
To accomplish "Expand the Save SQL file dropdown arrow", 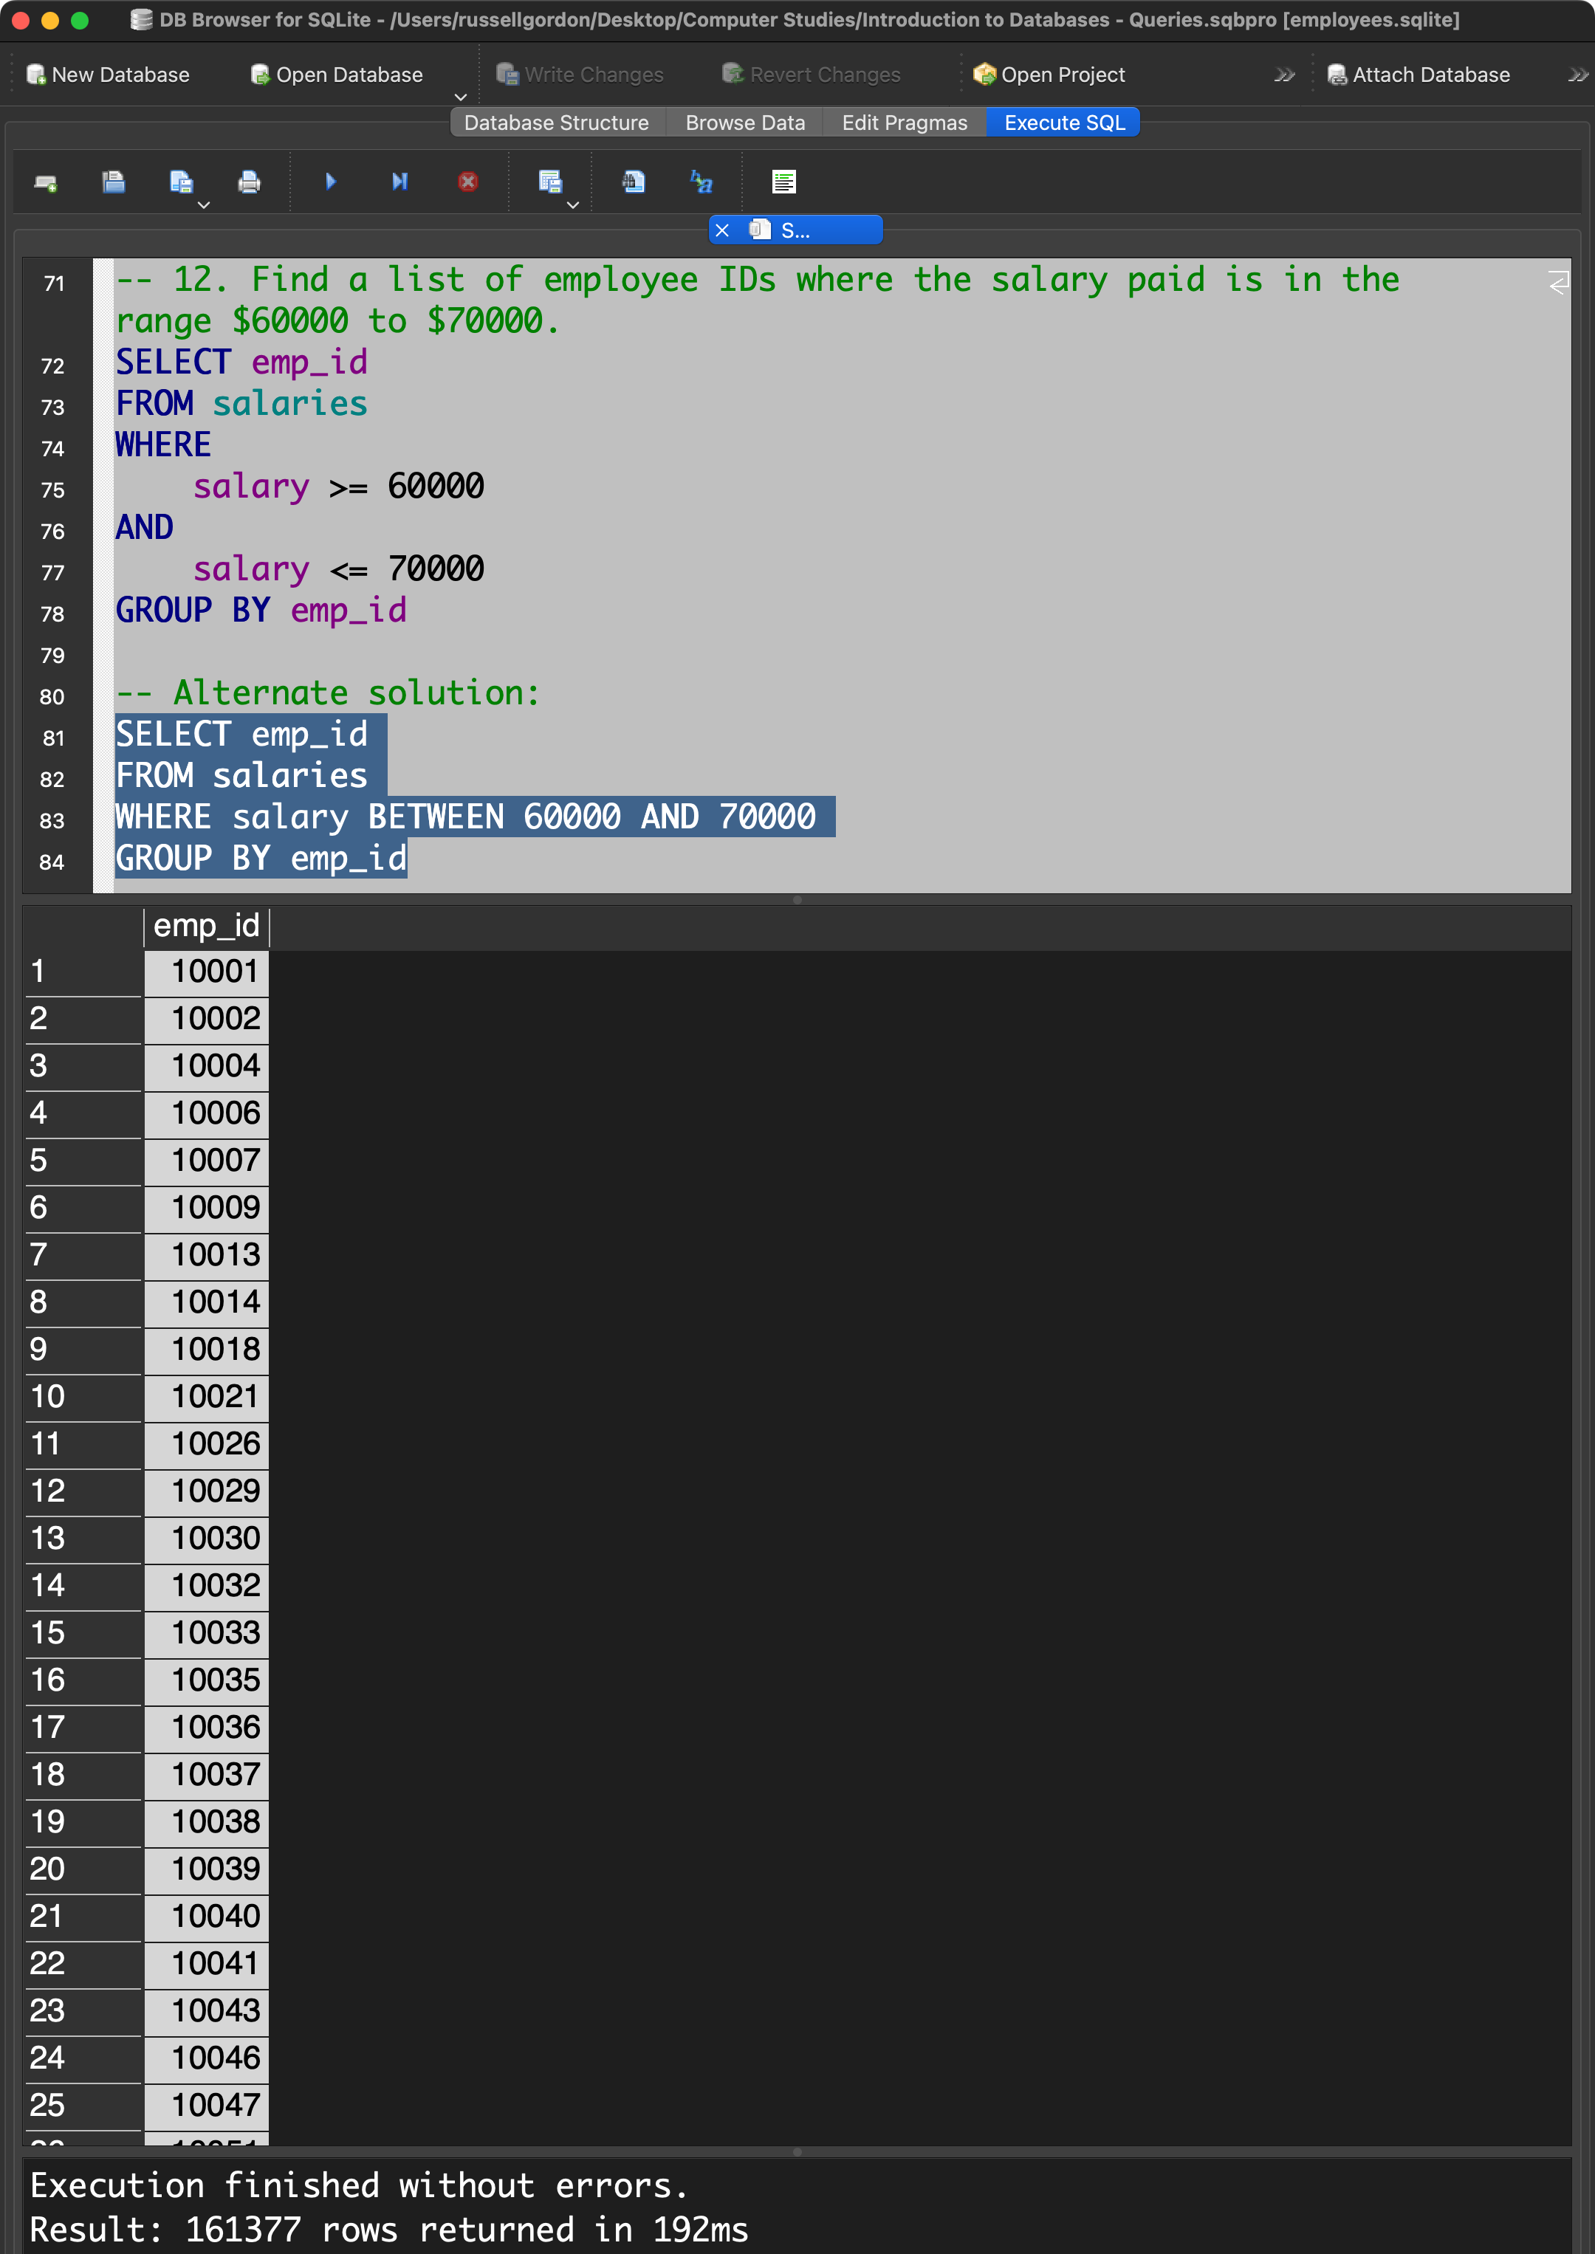I will click(x=205, y=205).
